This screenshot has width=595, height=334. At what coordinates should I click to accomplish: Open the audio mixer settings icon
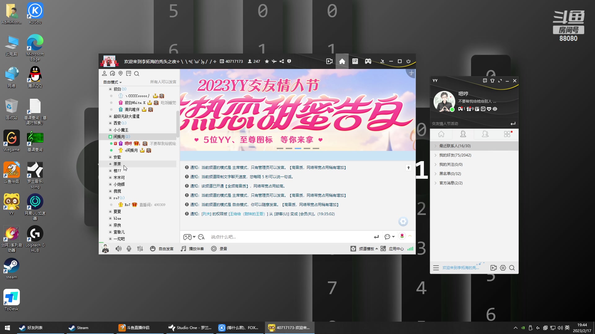140,248
